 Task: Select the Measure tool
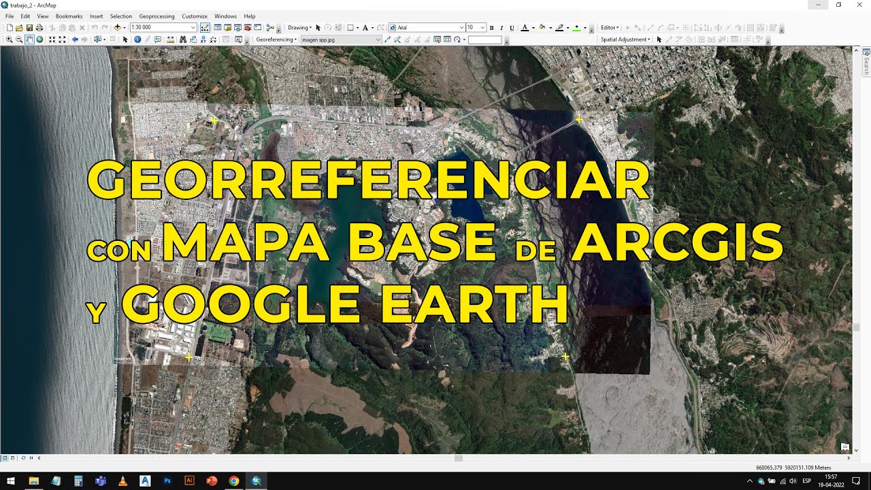169,39
